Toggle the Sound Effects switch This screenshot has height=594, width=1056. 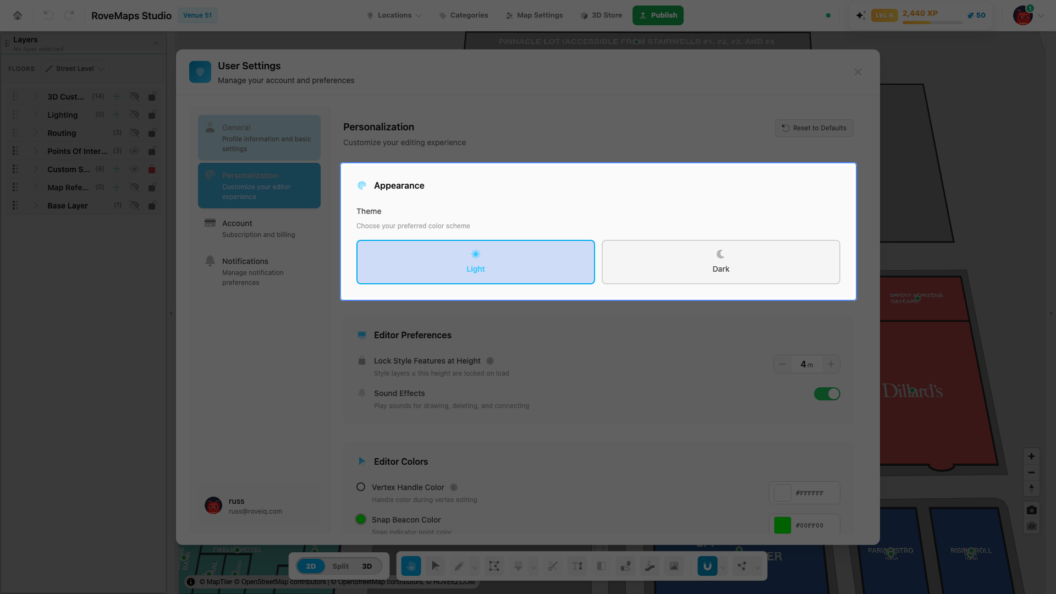[x=827, y=394]
